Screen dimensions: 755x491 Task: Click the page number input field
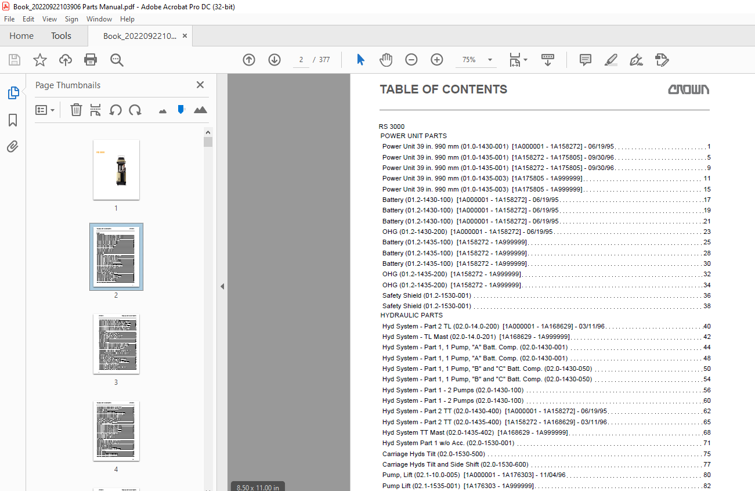pos(301,60)
